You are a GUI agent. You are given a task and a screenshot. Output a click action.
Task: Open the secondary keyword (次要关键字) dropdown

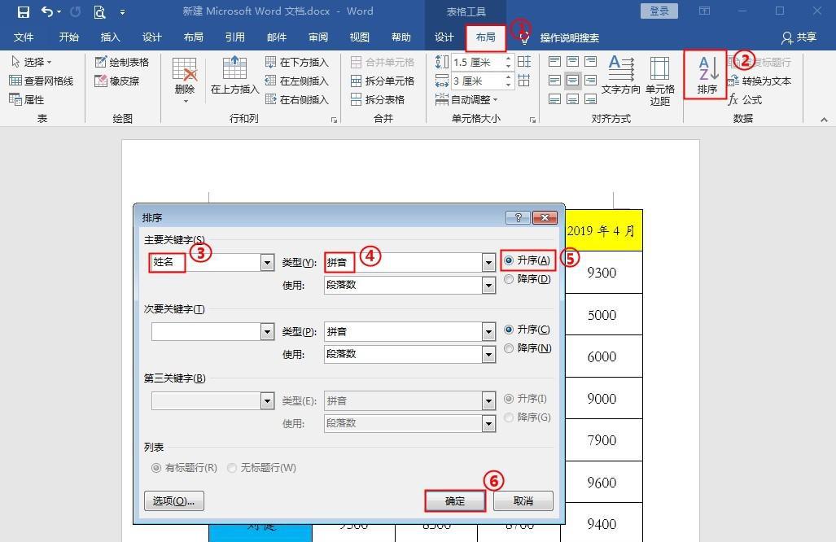268,331
